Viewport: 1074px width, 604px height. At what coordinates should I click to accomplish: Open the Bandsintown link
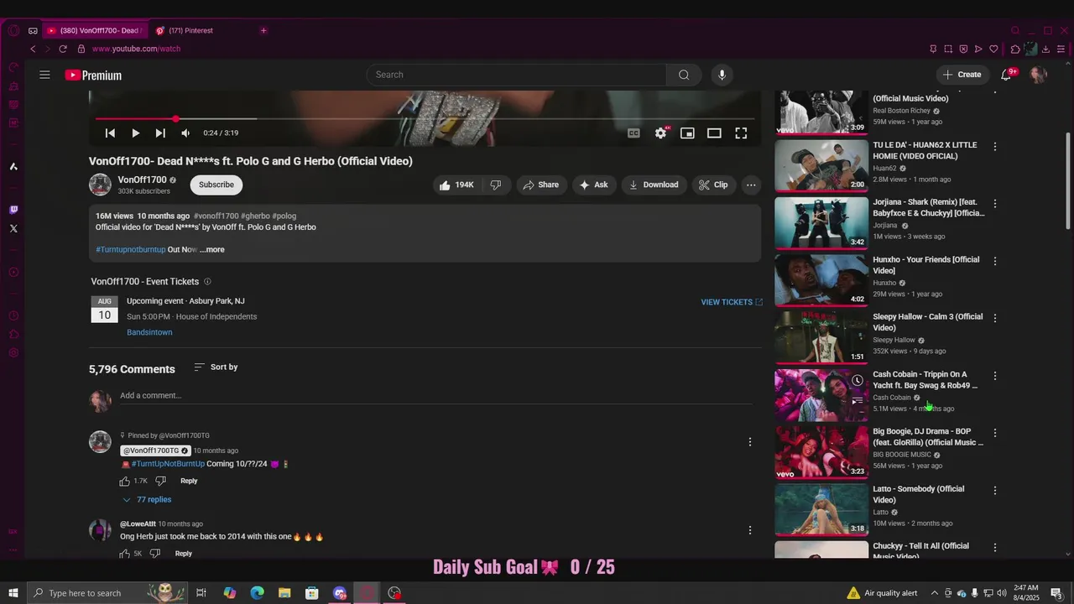point(149,332)
